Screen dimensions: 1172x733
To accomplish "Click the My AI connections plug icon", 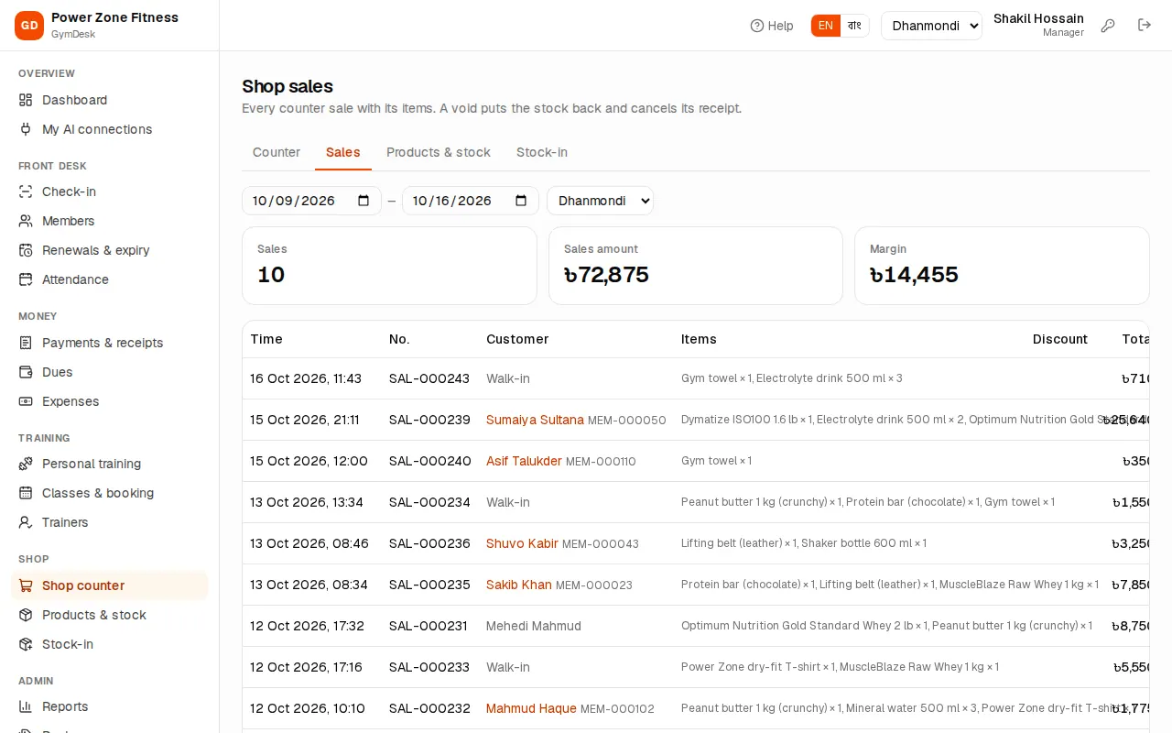I will click(26, 129).
